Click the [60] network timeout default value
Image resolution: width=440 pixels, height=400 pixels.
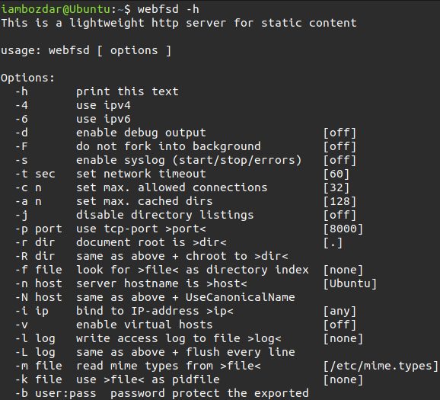click(x=336, y=174)
